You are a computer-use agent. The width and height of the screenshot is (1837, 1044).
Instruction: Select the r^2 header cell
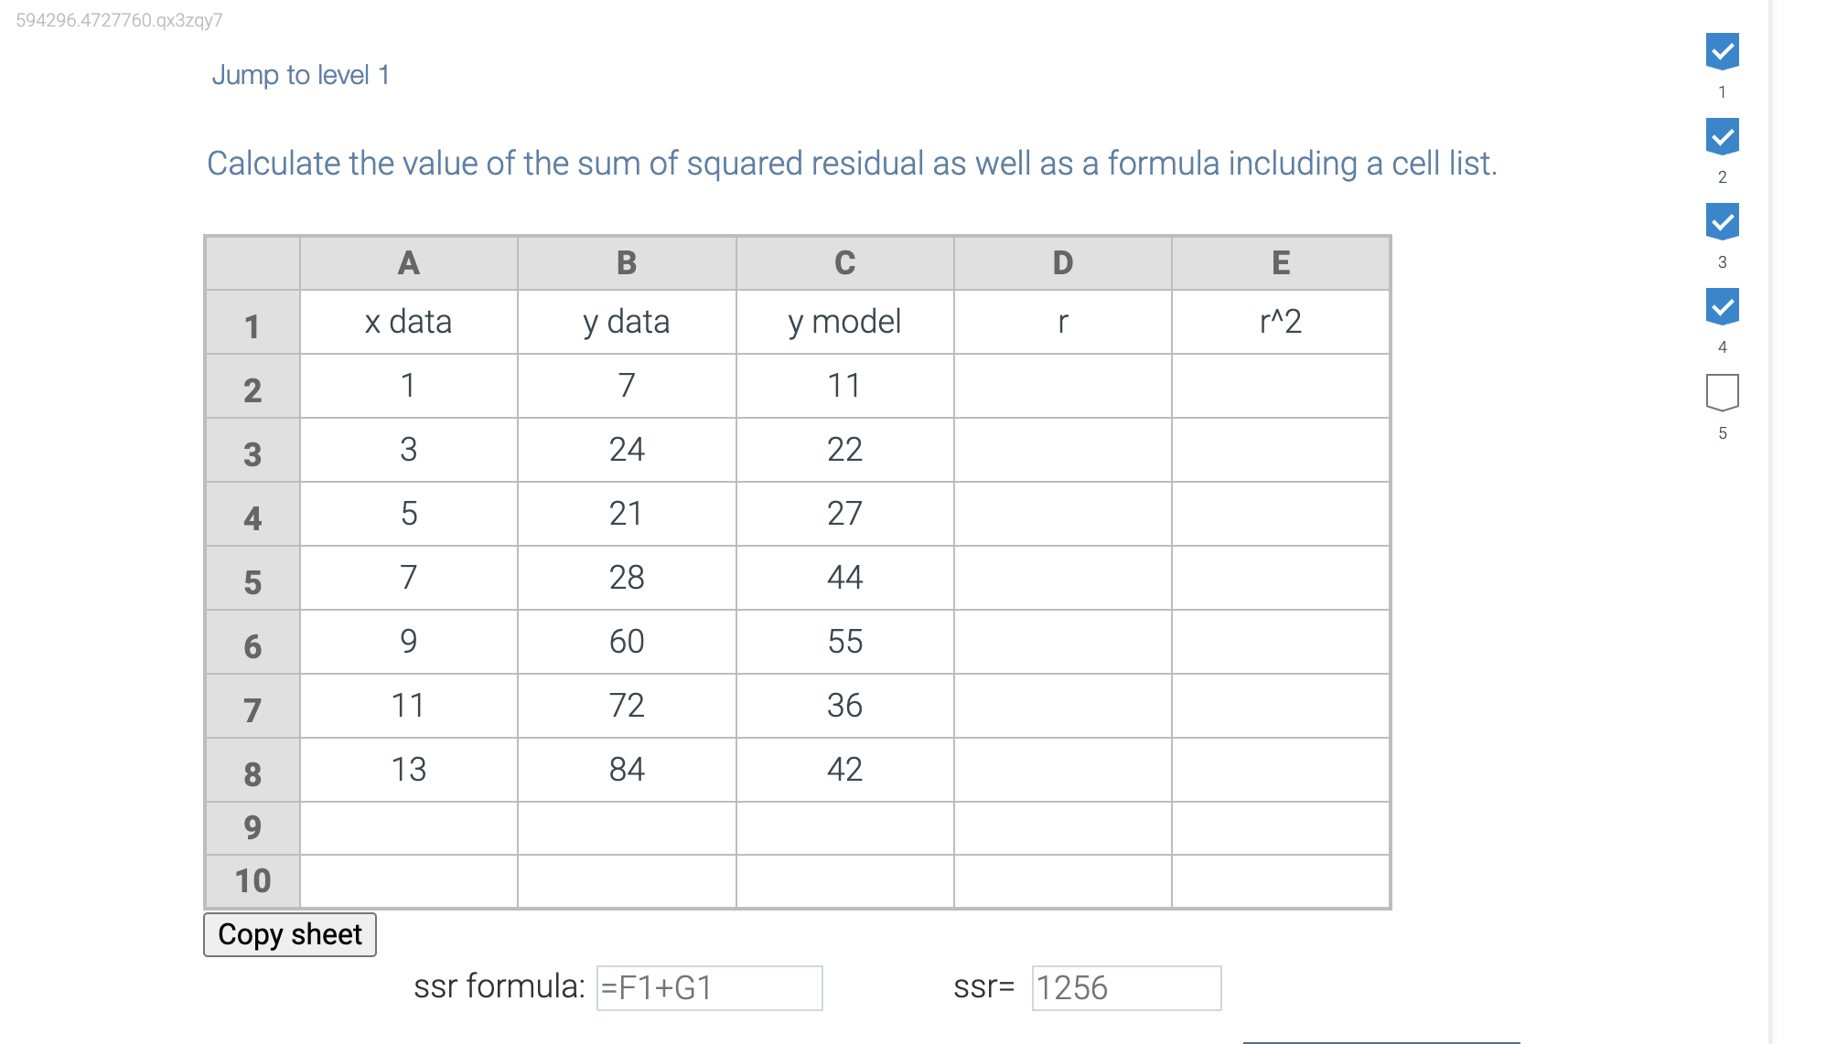click(1280, 322)
